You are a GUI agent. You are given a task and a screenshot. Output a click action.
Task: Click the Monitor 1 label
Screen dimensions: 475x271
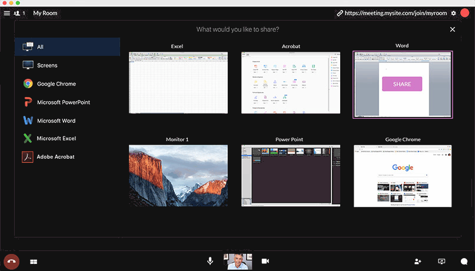[x=177, y=139]
